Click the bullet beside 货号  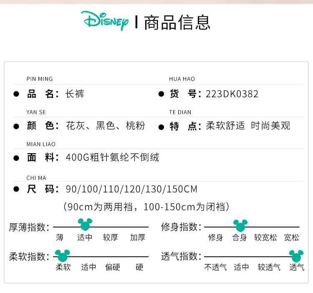click(161, 94)
